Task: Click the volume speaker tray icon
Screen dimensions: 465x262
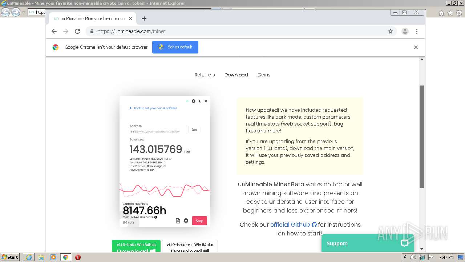Action: 413,257
